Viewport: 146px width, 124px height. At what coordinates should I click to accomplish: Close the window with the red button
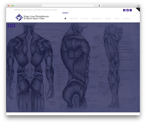tap(8, 6)
